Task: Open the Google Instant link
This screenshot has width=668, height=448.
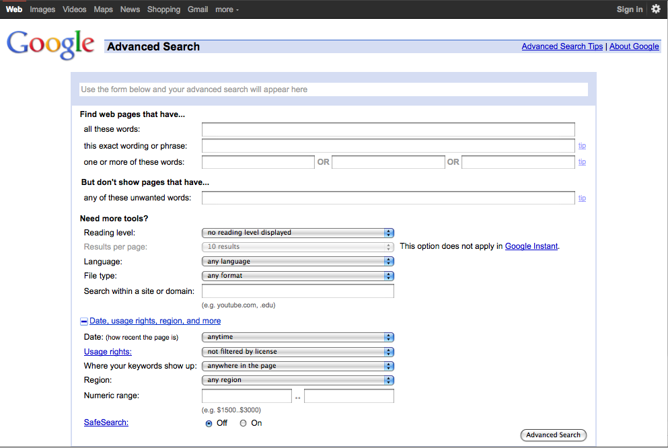Action: [531, 246]
